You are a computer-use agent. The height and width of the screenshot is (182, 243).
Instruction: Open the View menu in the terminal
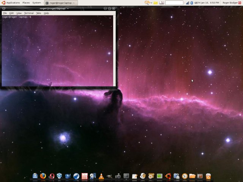pos(19,13)
